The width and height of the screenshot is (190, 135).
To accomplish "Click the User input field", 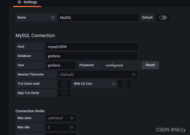I will click(61, 65).
